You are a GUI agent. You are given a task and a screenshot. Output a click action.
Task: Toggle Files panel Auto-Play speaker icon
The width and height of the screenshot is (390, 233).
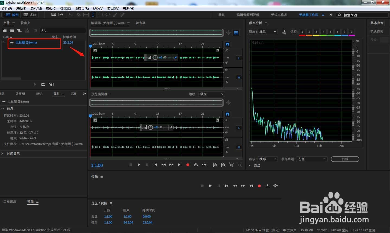pos(51,84)
